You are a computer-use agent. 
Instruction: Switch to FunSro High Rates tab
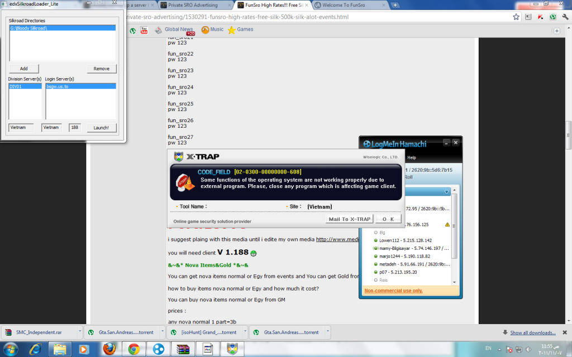(x=273, y=5)
